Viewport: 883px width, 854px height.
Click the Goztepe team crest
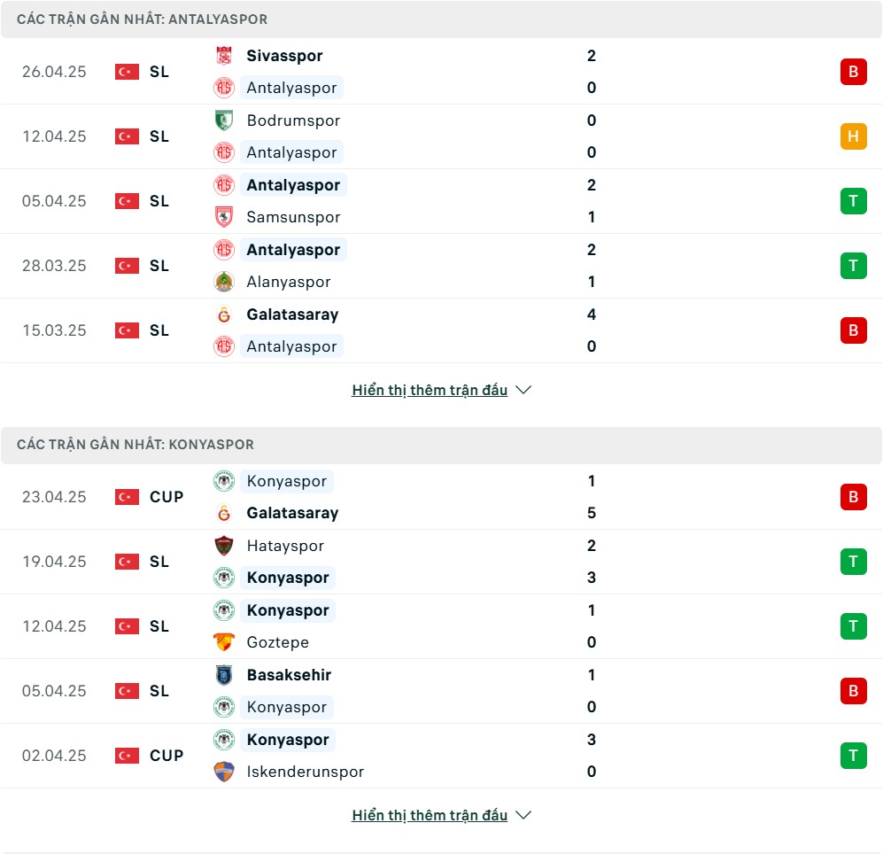click(224, 642)
